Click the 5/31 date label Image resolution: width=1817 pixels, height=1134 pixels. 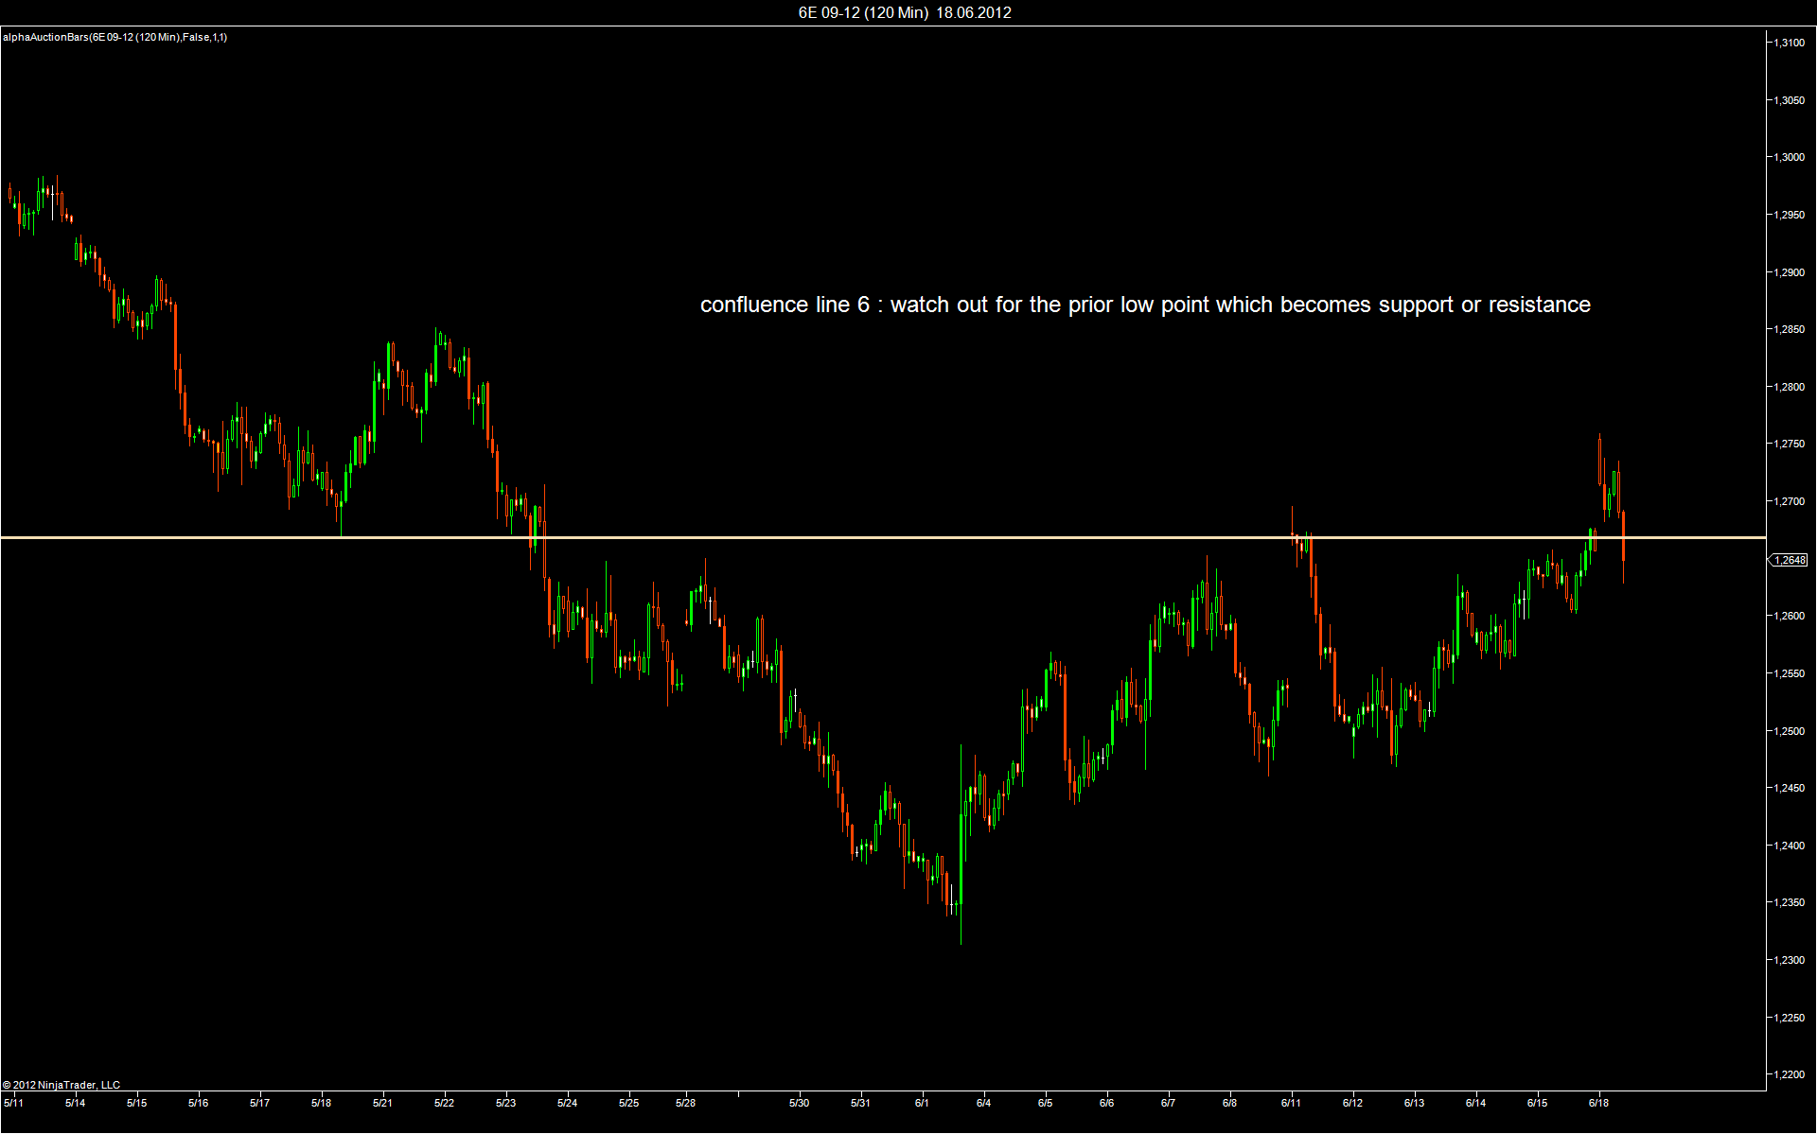click(x=860, y=1103)
